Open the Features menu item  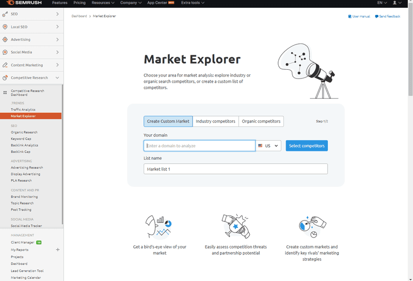(60, 3)
